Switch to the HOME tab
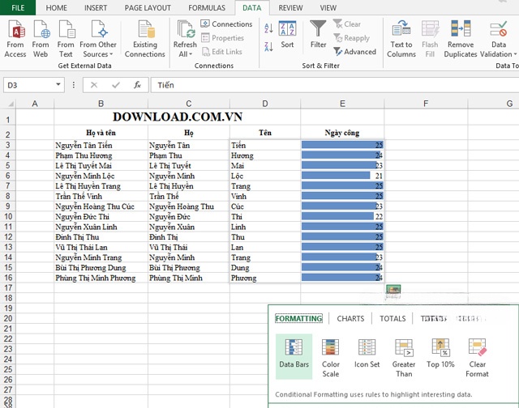Image resolution: width=519 pixels, height=408 pixels. click(56, 7)
